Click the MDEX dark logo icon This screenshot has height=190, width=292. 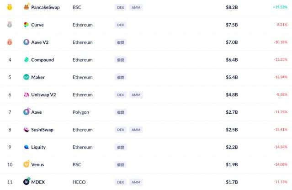[27, 182]
